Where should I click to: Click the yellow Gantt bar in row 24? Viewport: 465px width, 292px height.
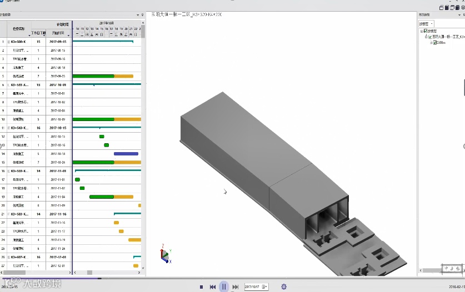(134, 240)
